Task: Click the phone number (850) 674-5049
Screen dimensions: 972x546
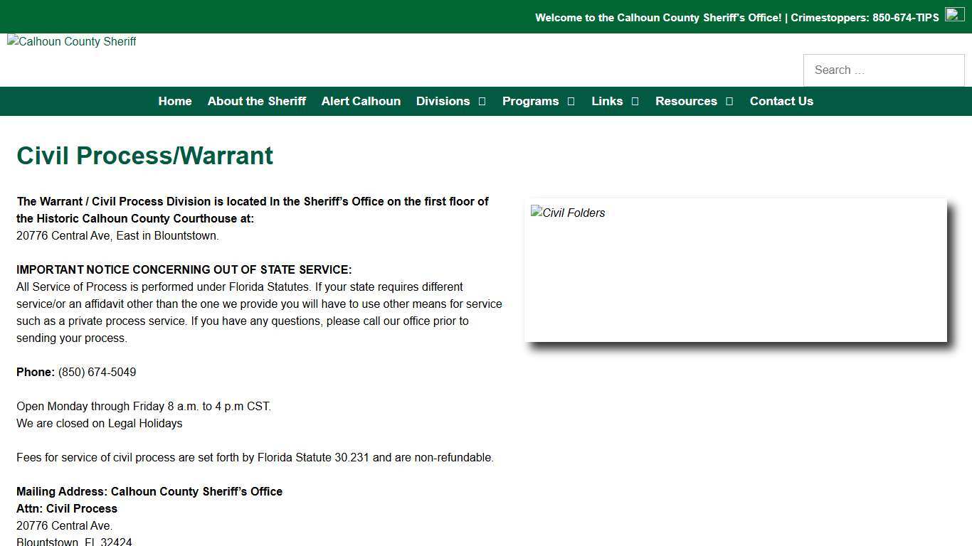Action: tap(97, 372)
